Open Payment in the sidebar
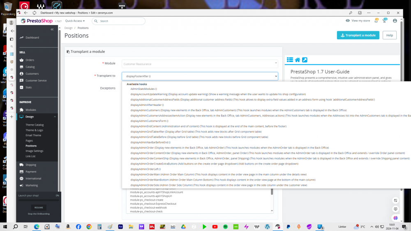 pos(31,172)
